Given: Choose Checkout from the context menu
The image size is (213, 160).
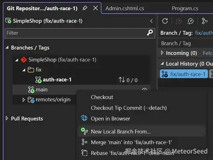Looking at the screenshot, I should (102, 97).
